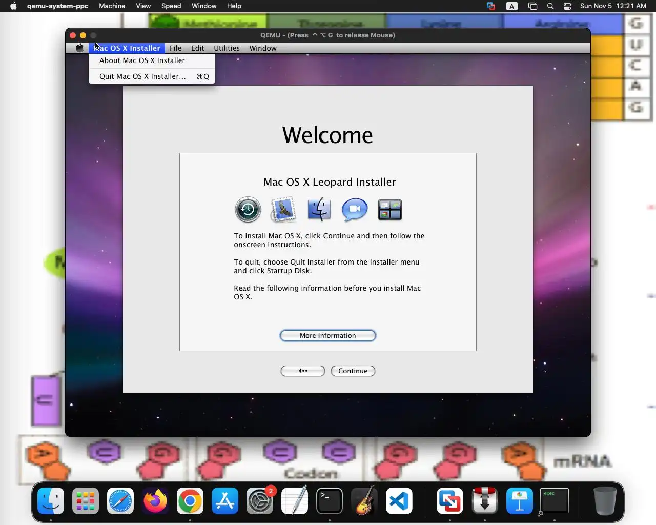Screen dimensions: 656x525
Task: Open the qemu-system-ppc app menu
Action: tap(58, 6)
